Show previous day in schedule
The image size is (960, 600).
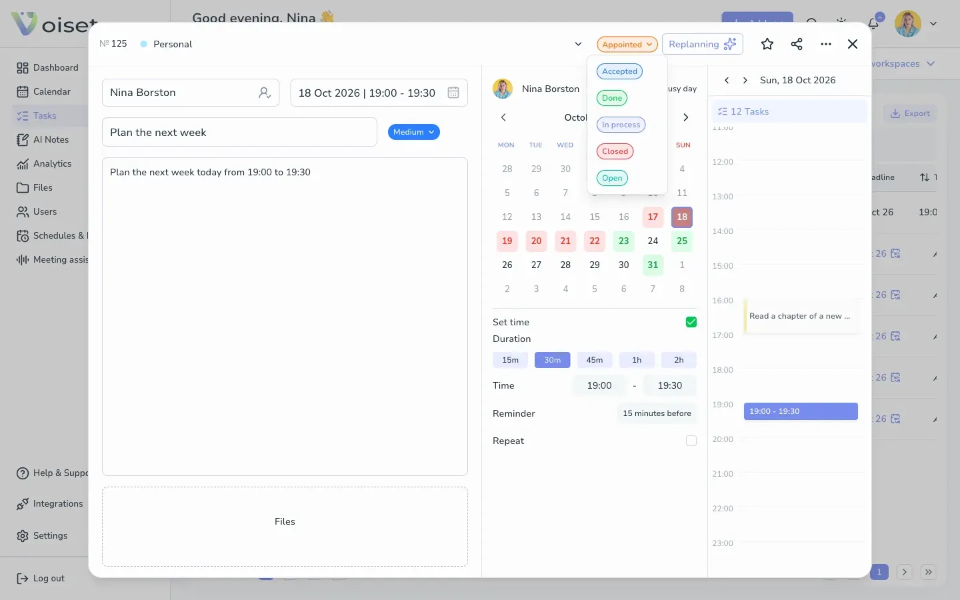pyautogui.click(x=727, y=80)
